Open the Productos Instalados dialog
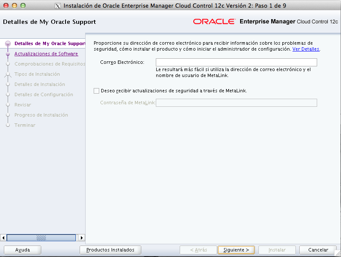The height and width of the screenshot is (257, 341). (110, 250)
